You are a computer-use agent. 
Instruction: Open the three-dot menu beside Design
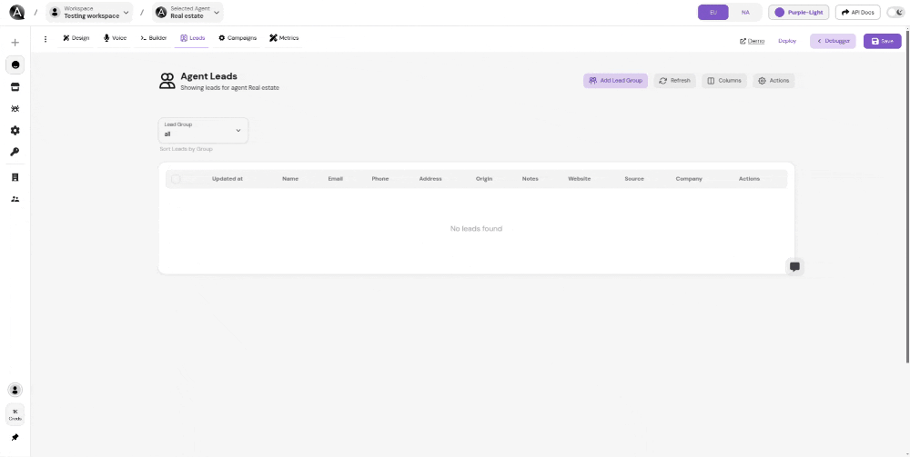point(45,39)
